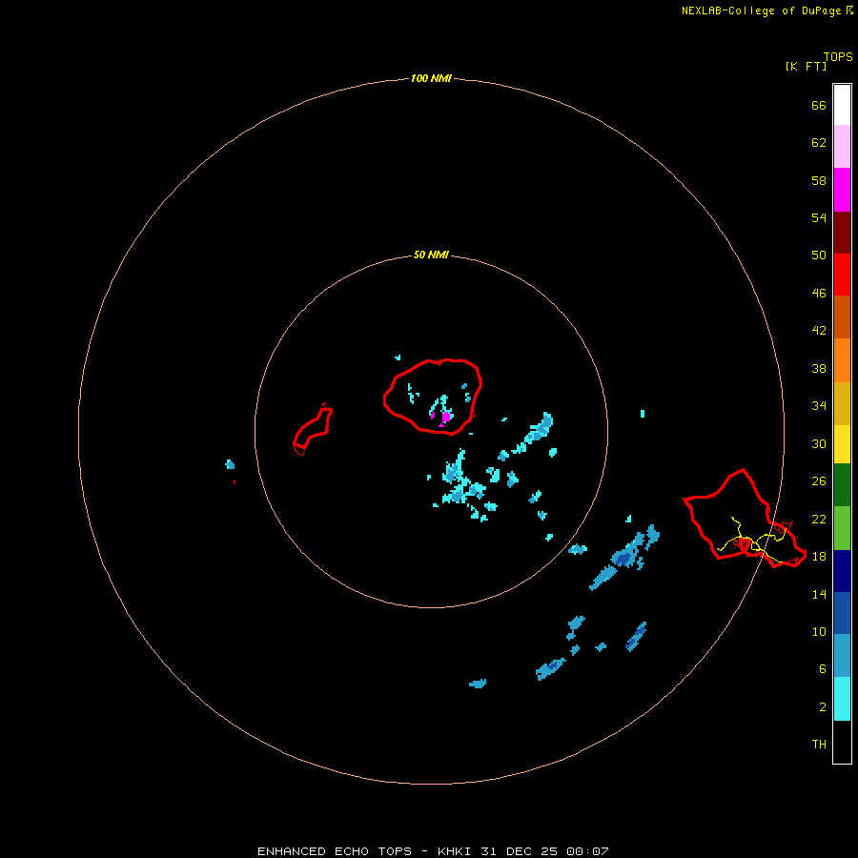Click the "66" legend value
The width and height of the screenshot is (858, 858).
tap(819, 105)
